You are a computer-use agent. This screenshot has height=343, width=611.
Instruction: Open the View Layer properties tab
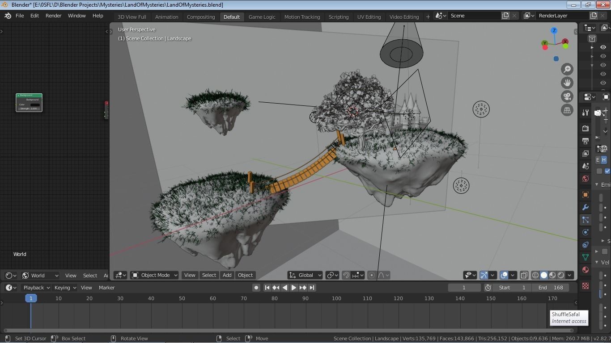click(585, 154)
